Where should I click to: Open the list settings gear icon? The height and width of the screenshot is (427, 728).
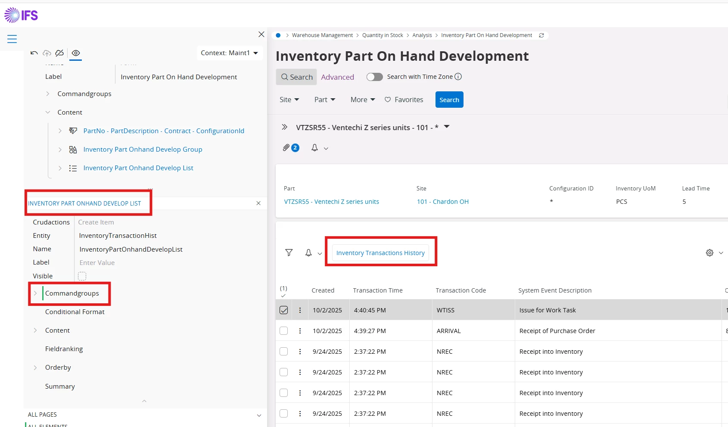pos(709,253)
